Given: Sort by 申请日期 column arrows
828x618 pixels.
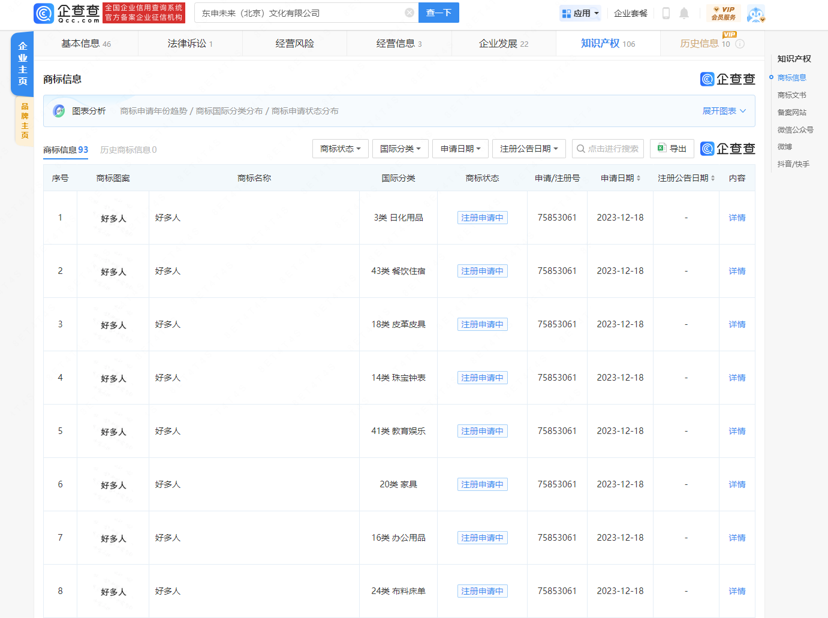Looking at the screenshot, I should pos(639,178).
